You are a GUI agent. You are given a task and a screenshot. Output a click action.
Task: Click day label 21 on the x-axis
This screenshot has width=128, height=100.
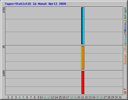[x=82, y=97]
